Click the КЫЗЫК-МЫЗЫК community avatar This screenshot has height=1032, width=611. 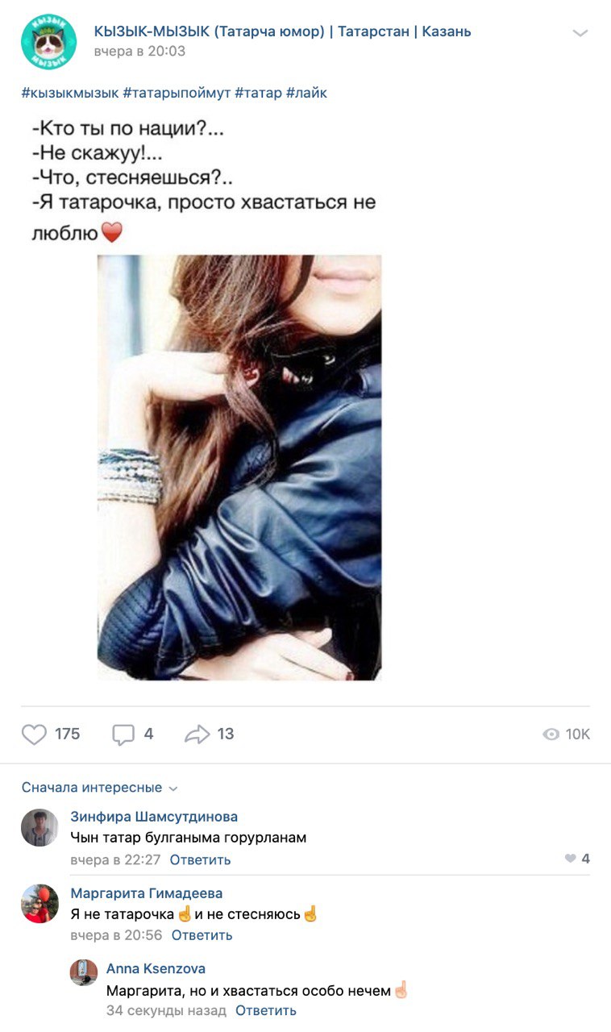pos(49,42)
